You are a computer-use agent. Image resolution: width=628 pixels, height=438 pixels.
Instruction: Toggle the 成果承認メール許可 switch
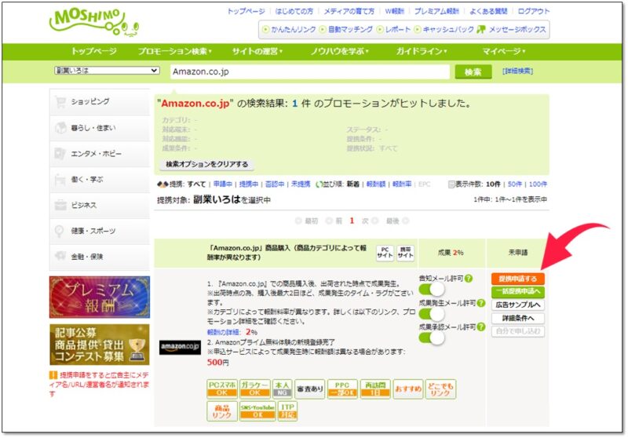(x=432, y=338)
